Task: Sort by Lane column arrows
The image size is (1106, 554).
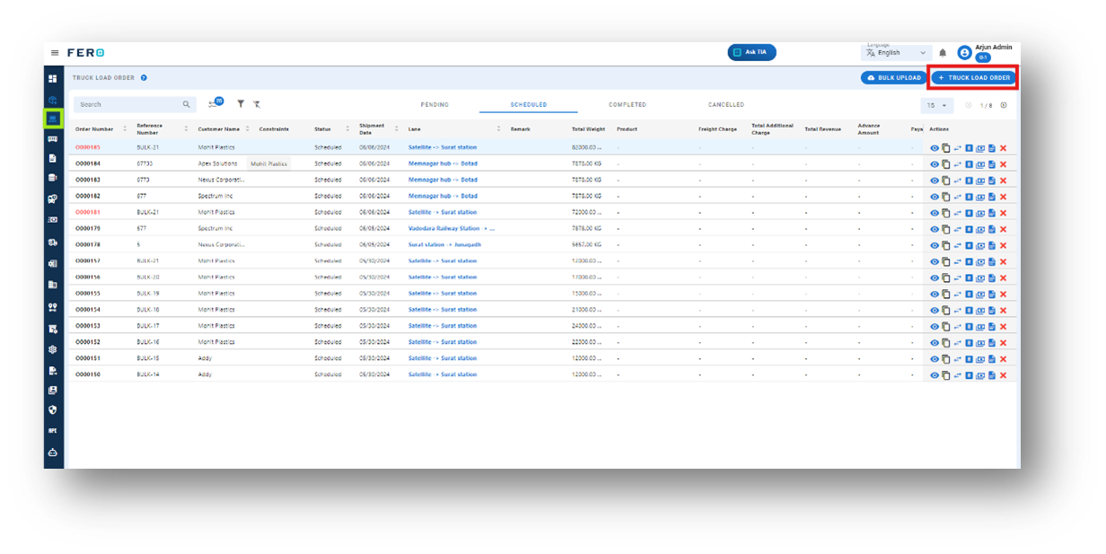Action: pos(499,129)
